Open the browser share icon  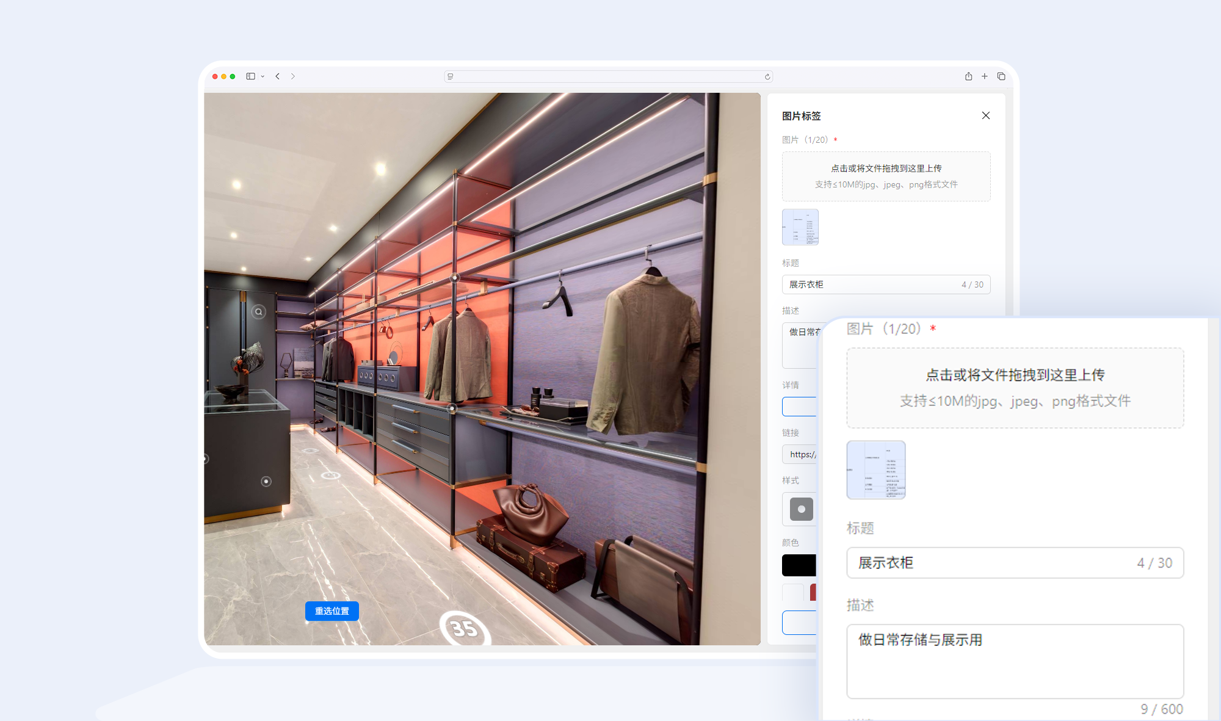pyautogui.click(x=968, y=76)
